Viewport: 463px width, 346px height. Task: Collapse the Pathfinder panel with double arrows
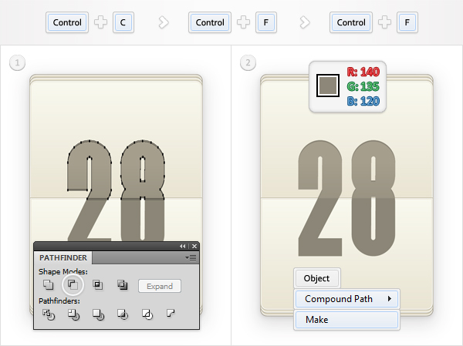click(183, 247)
